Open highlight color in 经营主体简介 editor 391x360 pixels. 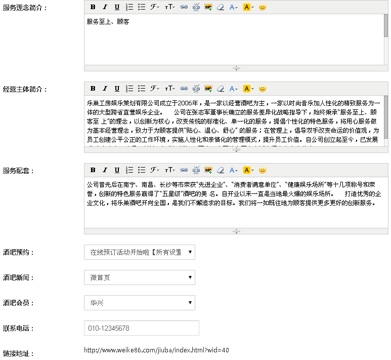pyautogui.click(x=247, y=89)
